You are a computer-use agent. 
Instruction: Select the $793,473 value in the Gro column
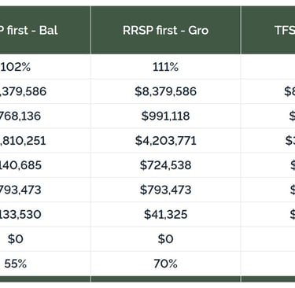click(x=165, y=190)
